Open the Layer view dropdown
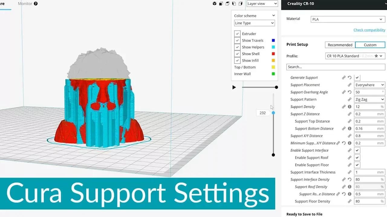This screenshot has width=387, height=217. coord(262,4)
